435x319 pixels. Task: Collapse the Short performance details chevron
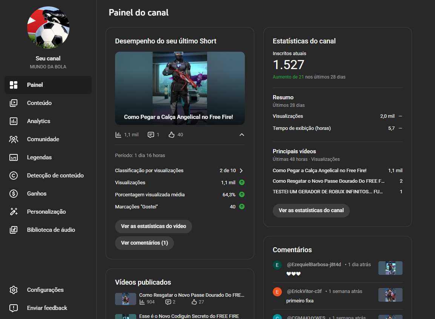[x=242, y=135]
